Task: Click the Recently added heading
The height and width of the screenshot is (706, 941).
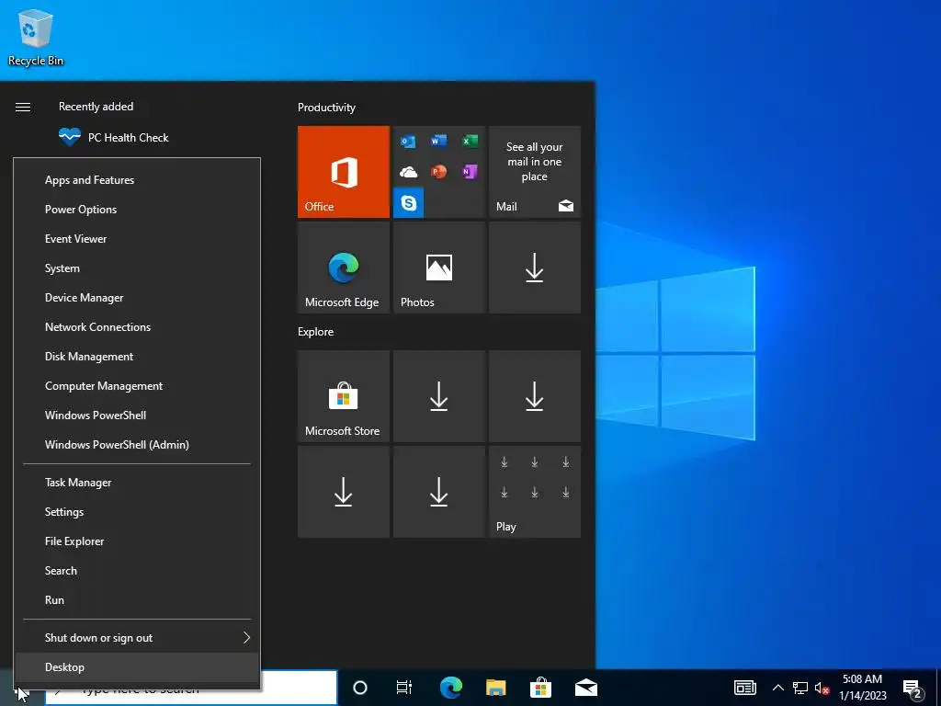Action: 96,107
